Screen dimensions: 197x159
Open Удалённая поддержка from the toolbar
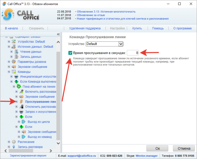pyautogui.click(x=85, y=28)
